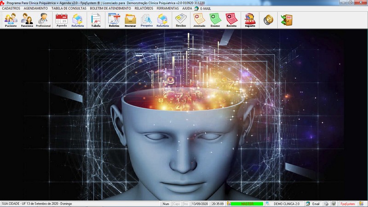The width and height of the screenshot is (368, 207).
Task: Click the Num indicator in status bar
Action: point(166,204)
